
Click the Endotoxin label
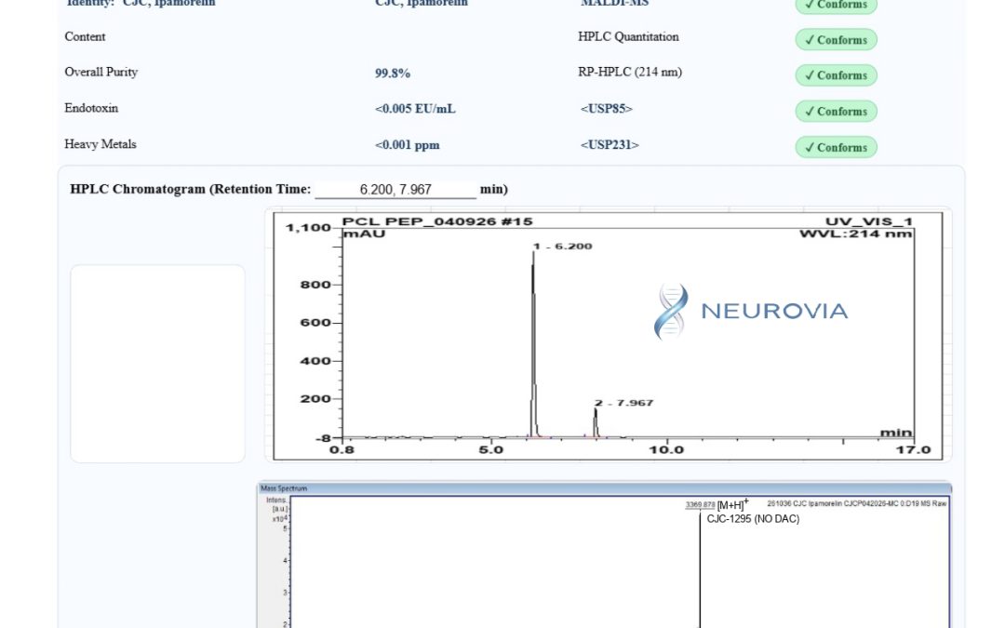(x=91, y=108)
